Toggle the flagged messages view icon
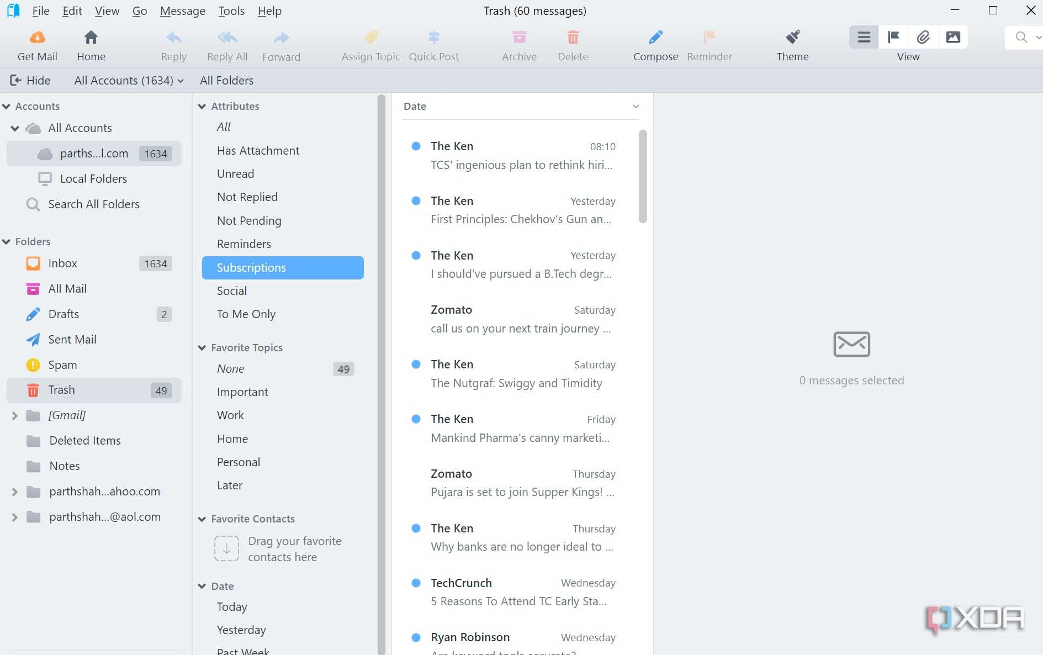Screen dimensions: 1043x655 point(894,37)
